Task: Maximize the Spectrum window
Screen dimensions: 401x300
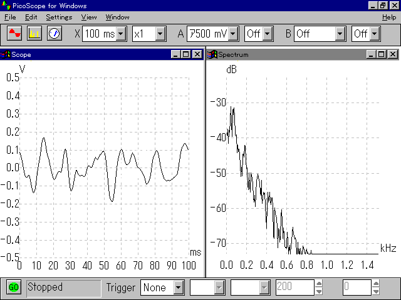Action: pyautogui.click(x=382, y=54)
